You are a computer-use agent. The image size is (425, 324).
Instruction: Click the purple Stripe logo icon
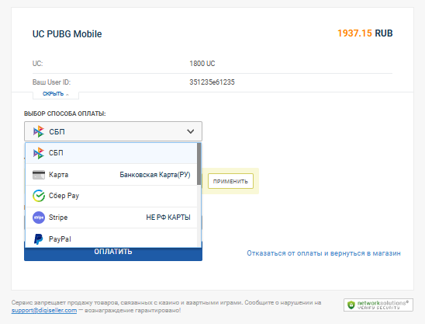pyautogui.click(x=39, y=218)
